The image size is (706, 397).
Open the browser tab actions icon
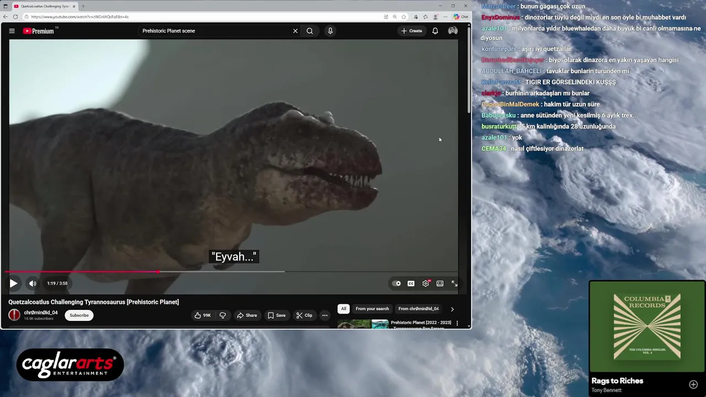(x=6, y=6)
